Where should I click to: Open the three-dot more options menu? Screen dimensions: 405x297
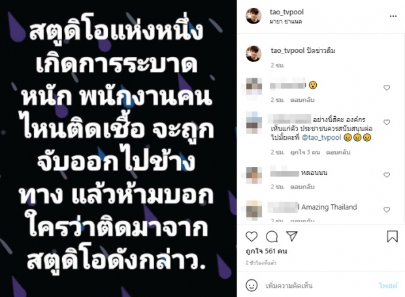point(393,16)
